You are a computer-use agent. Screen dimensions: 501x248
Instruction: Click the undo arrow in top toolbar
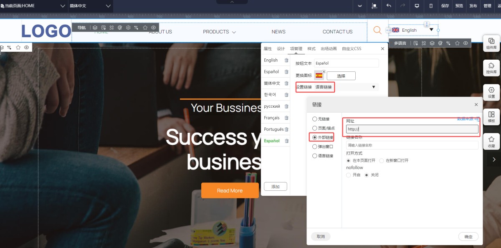coord(389,6)
